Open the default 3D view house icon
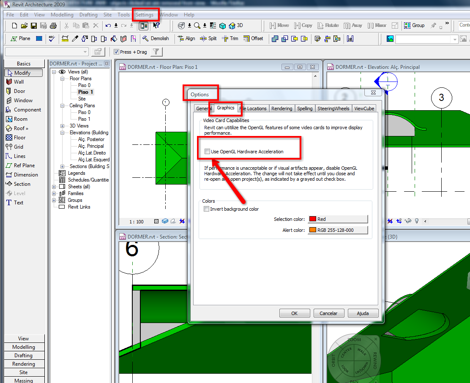The height and width of the screenshot is (383, 470). point(232,26)
